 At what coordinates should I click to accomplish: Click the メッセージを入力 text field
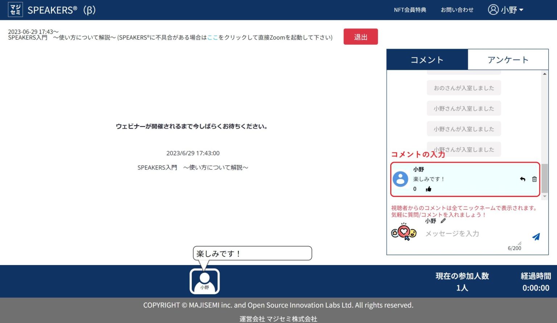471,234
